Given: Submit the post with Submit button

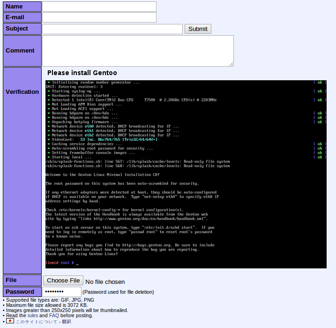Looking at the screenshot, I should (198, 29).
